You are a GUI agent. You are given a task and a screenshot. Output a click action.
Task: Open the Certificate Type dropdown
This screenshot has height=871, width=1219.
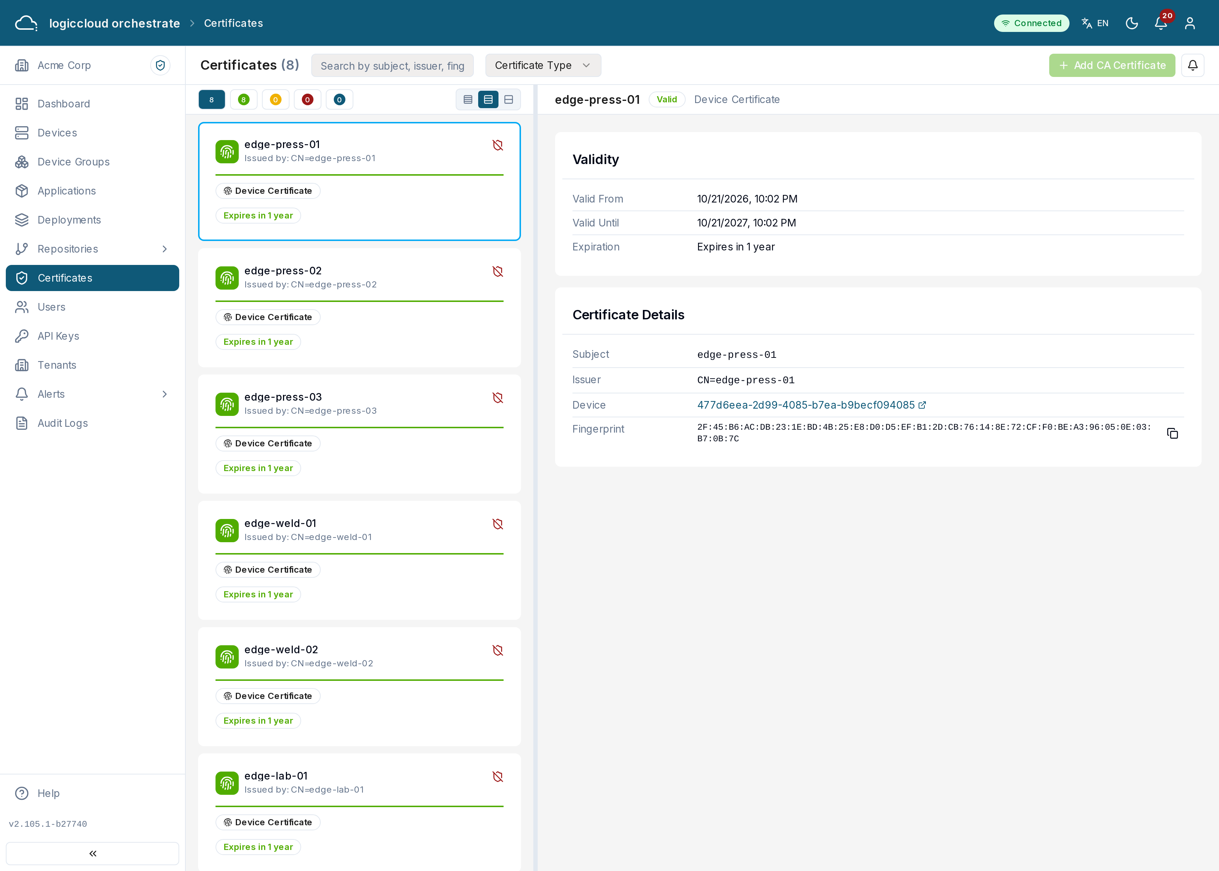pyautogui.click(x=543, y=65)
